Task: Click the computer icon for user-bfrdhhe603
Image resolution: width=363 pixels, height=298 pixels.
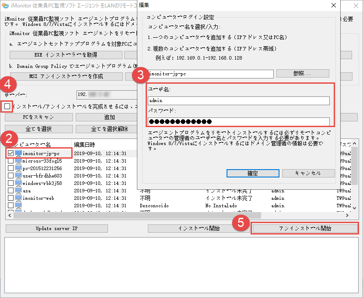Action: click(x=18, y=175)
